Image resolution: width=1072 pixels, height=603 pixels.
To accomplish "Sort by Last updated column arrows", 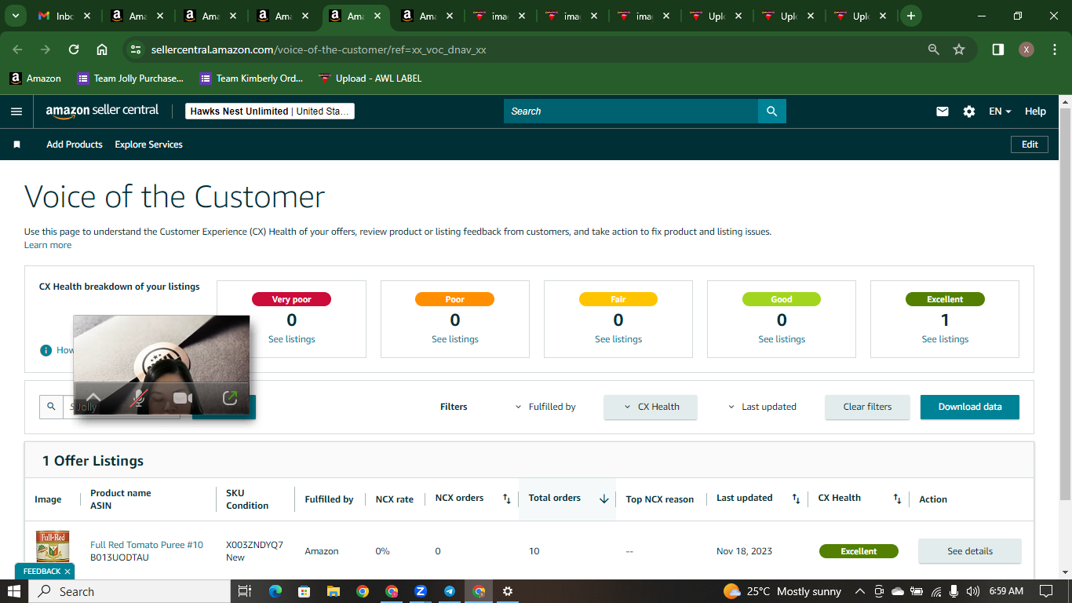I will coord(796,499).
